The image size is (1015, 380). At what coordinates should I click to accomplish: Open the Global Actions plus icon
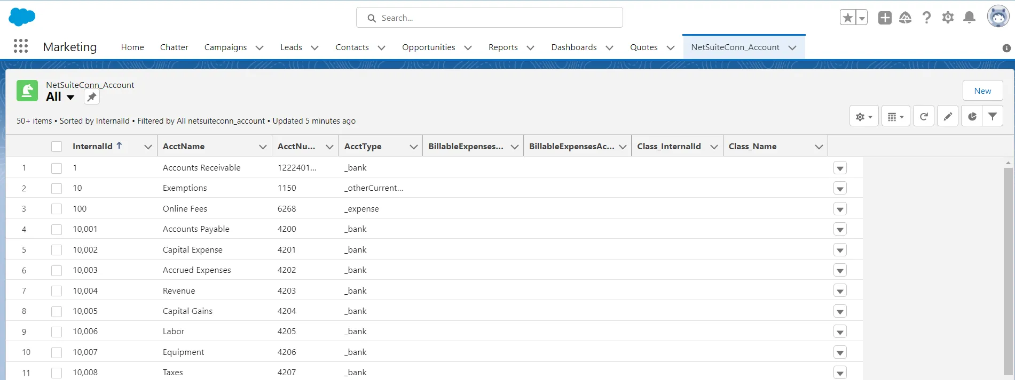coord(885,18)
